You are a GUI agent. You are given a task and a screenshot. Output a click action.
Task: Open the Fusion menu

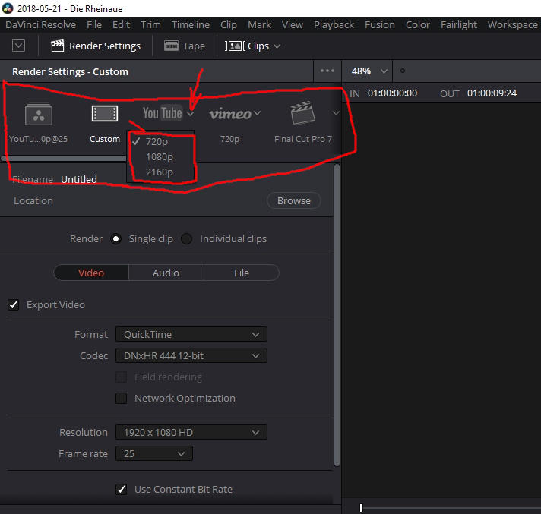point(380,25)
